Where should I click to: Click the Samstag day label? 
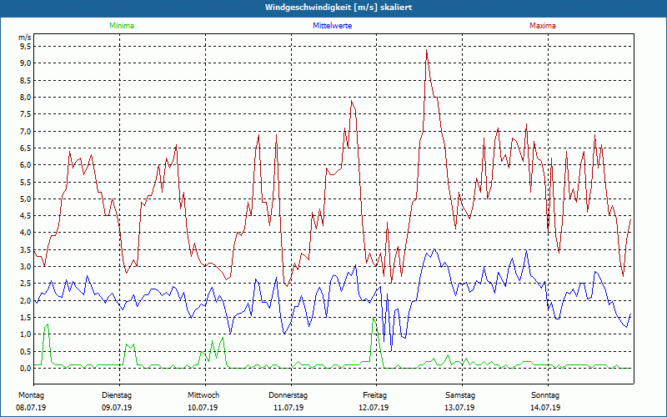click(x=460, y=395)
